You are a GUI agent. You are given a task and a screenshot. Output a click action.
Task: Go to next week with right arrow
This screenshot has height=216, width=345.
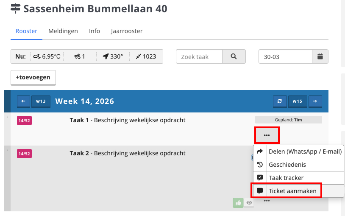(315, 101)
